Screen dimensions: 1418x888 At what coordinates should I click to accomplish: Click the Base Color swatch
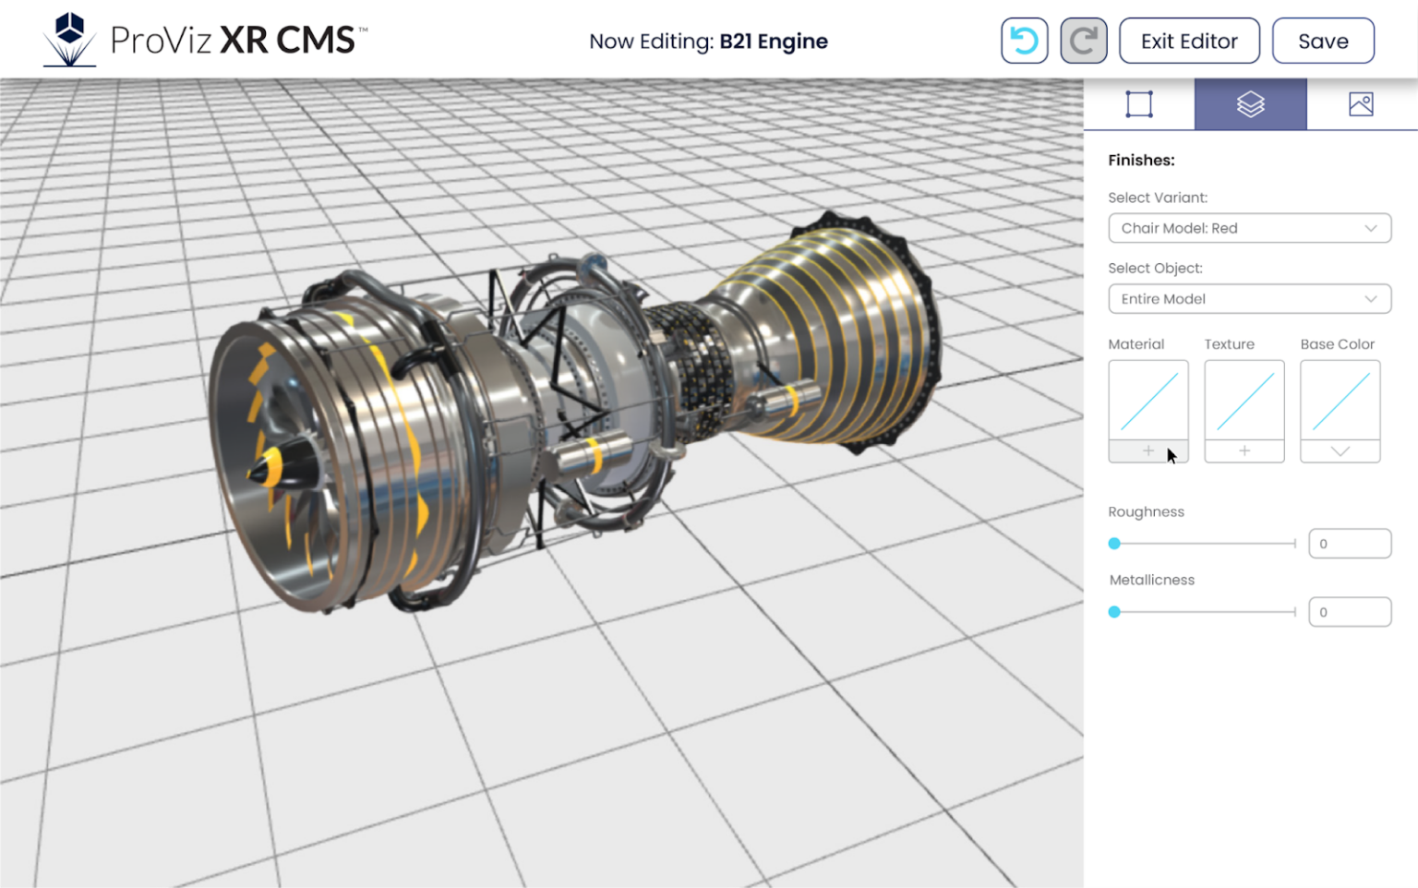pyautogui.click(x=1340, y=400)
